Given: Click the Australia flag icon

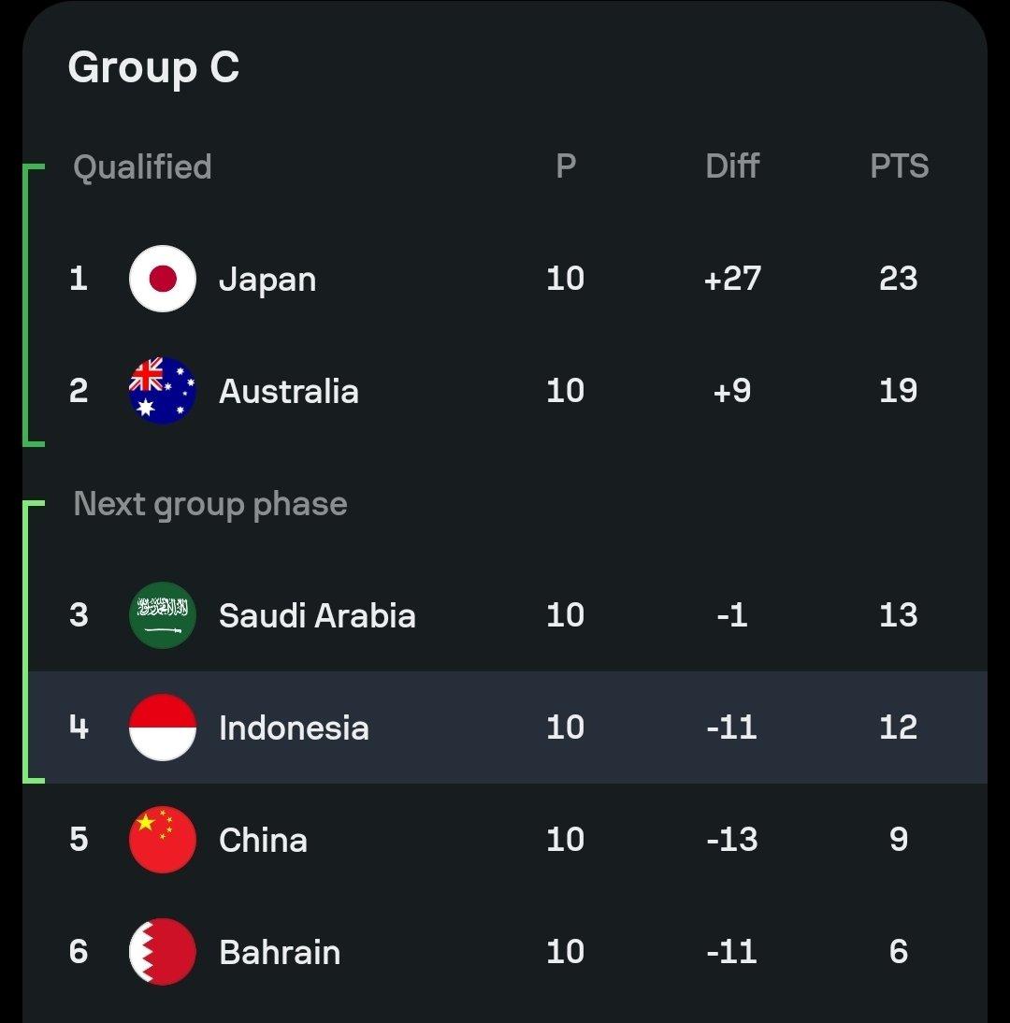Looking at the screenshot, I should point(163,391).
